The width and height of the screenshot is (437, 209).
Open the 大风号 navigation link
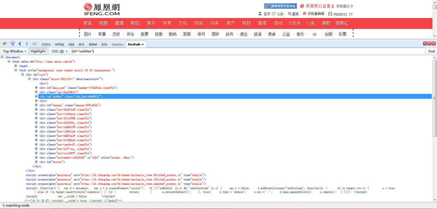pos(294,23)
